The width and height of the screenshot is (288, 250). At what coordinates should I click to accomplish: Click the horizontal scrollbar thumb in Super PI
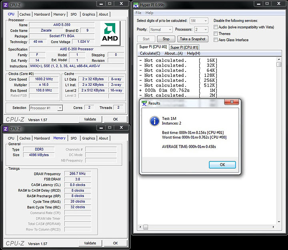146,227
